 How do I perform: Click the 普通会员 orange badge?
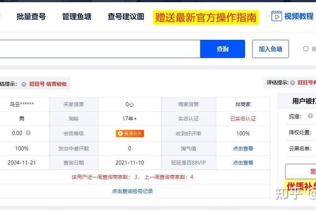(x=130, y=134)
